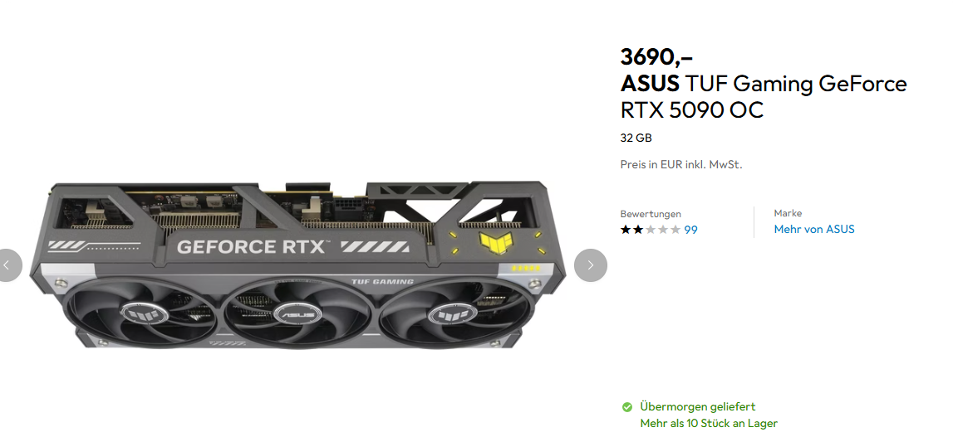This screenshot has width=953, height=437.
Task: Click the ASUS TUF Gaming GeForce RTX 5090 title
Action: 764,96
